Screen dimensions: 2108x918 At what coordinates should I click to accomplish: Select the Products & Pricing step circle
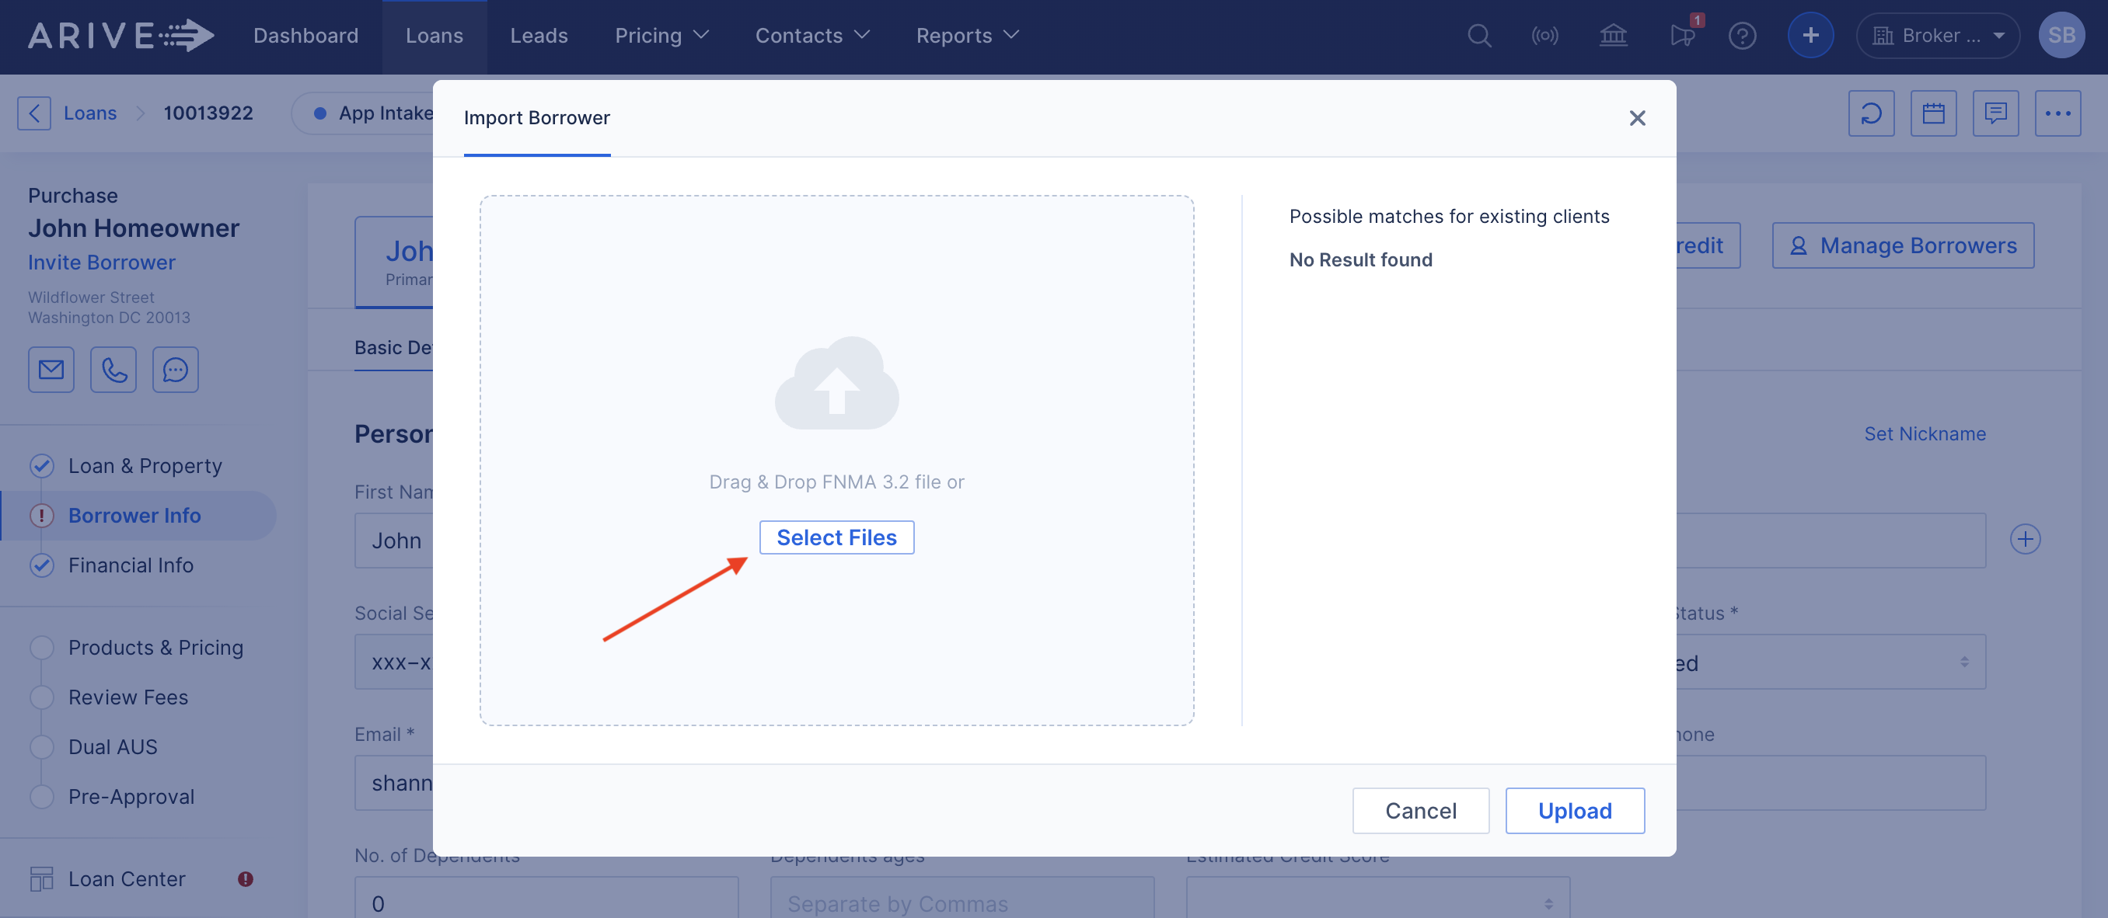(x=42, y=649)
